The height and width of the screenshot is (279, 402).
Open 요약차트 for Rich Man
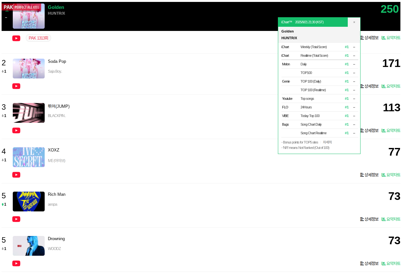[391, 219]
